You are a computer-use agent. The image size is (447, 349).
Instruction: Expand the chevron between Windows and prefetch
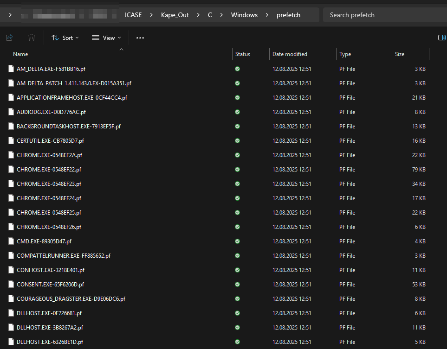(x=267, y=15)
